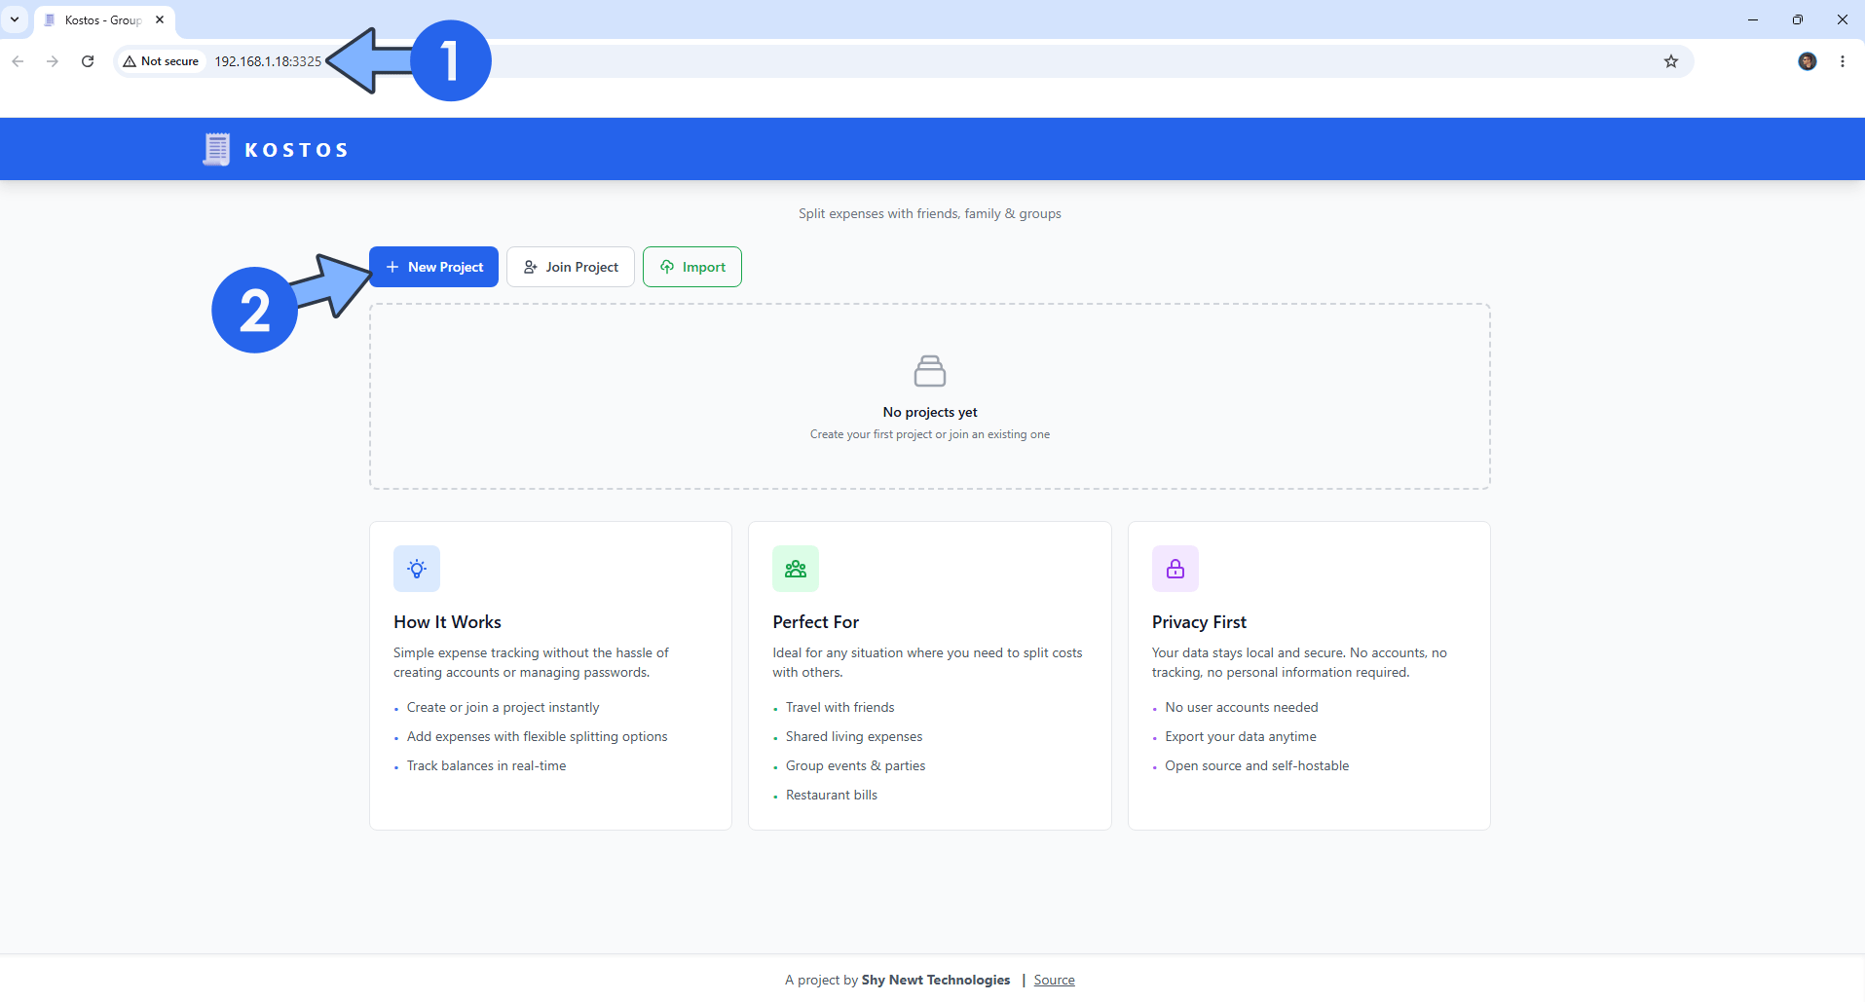Click the Perfect For group icon
The image size is (1865, 1002).
796,569
